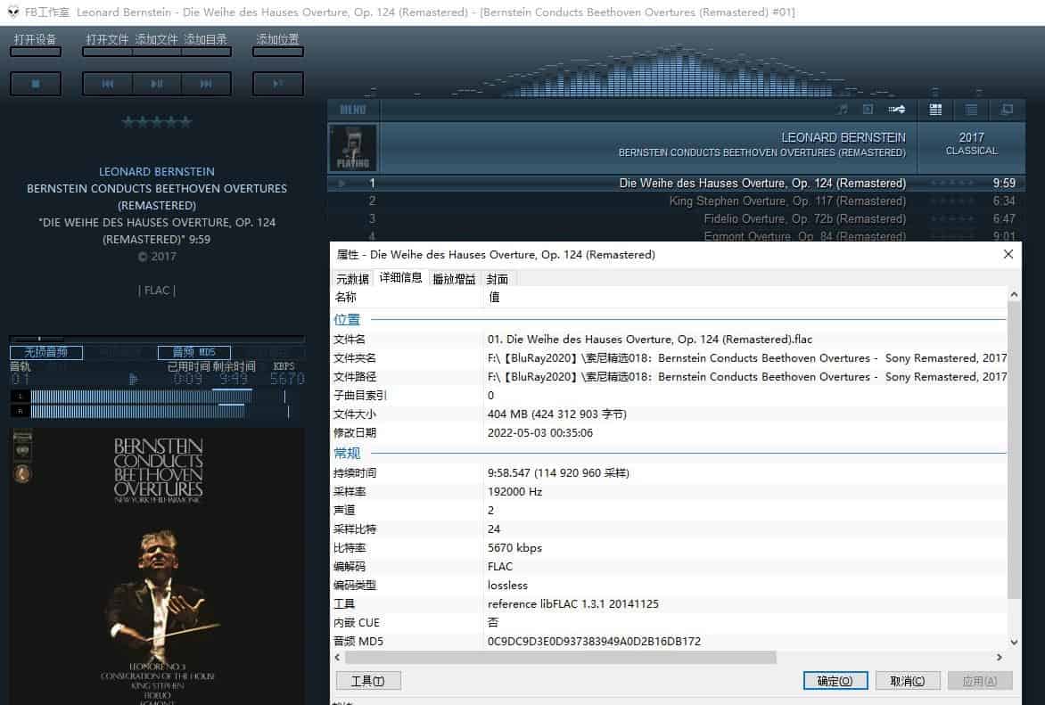Select the 采样率 row showing 192000 Hz
Image resolution: width=1045 pixels, height=705 pixels.
click(669, 491)
